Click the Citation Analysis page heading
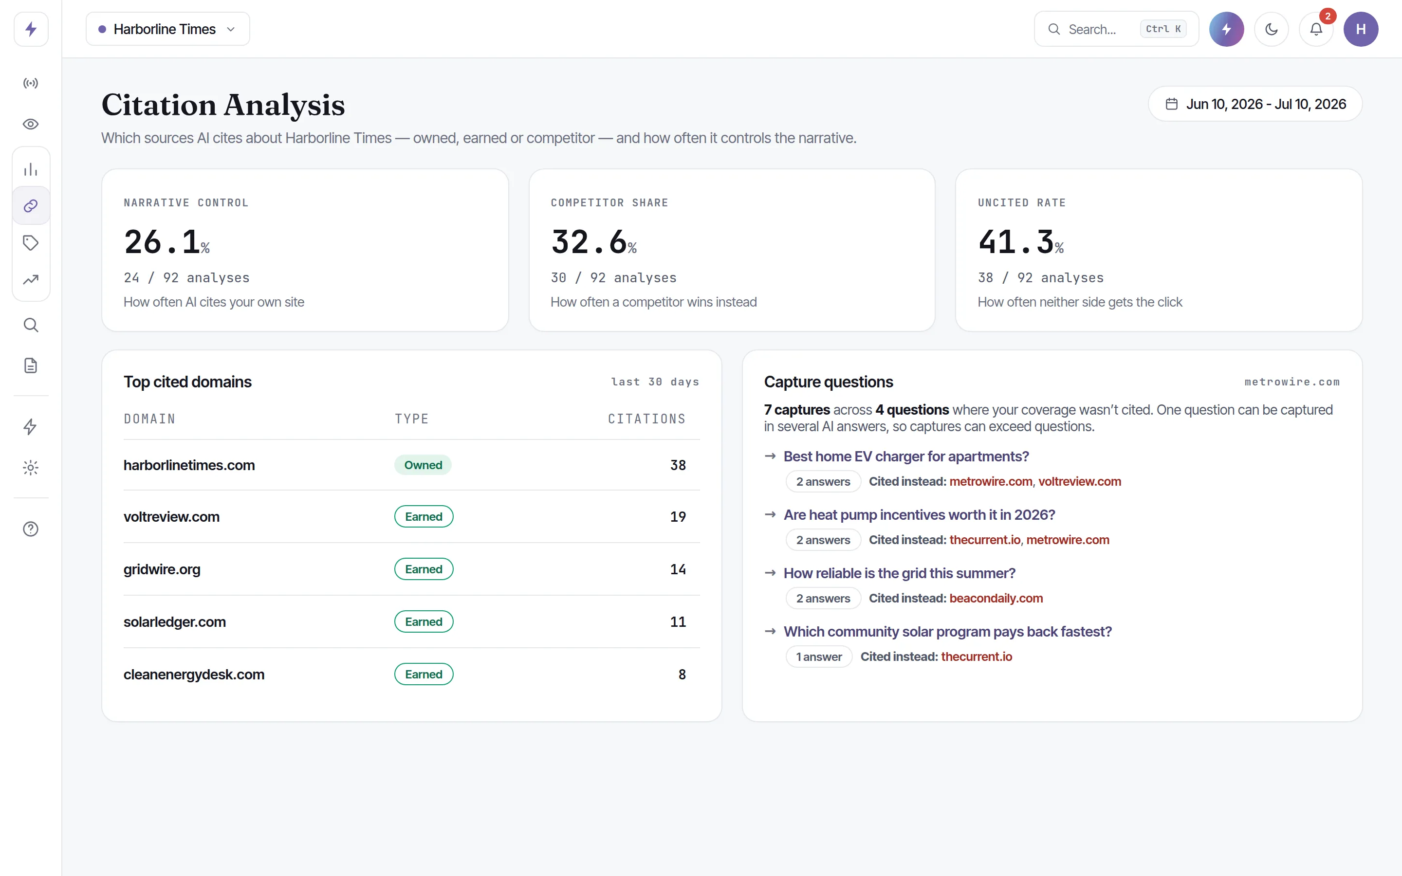The height and width of the screenshot is (876, 1402). (x=223, y=105)
